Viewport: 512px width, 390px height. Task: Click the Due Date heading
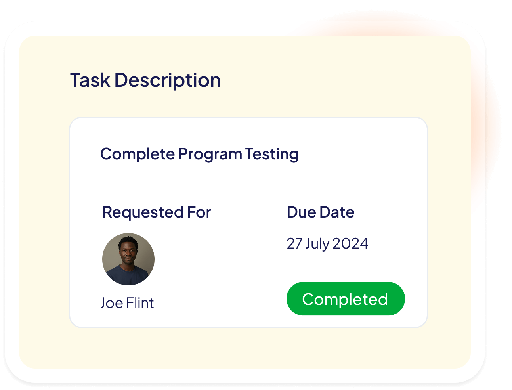click(x=321, y=212)
